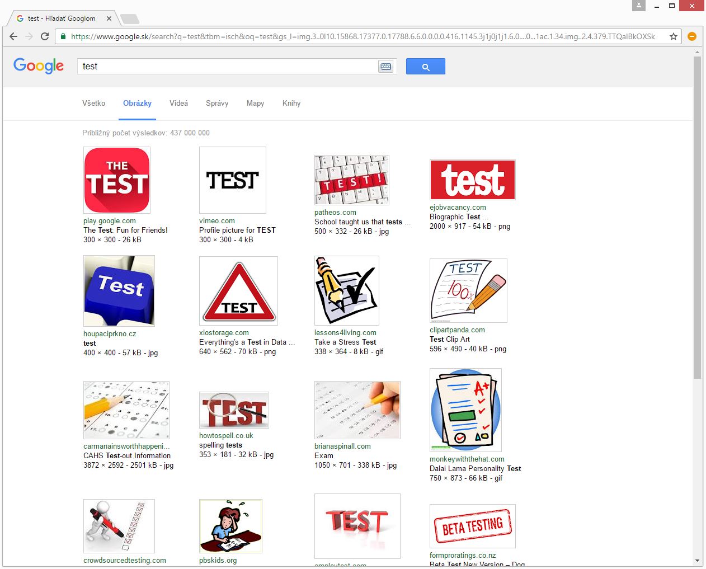
Task: Open the TEST 100% paper clipart thumbnail
Action: coord(468,290)
